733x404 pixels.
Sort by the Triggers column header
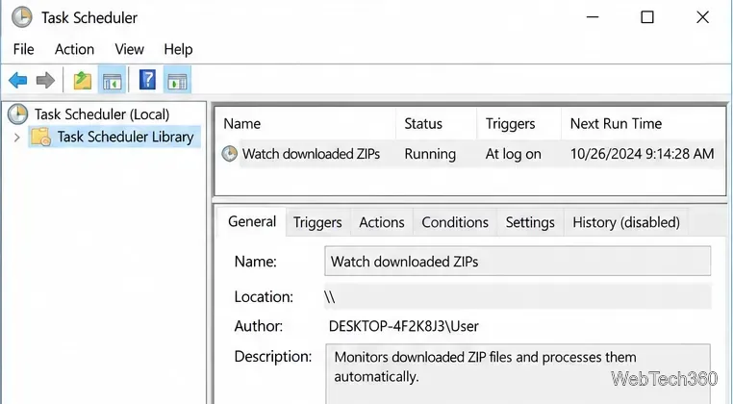click(518, 123)
